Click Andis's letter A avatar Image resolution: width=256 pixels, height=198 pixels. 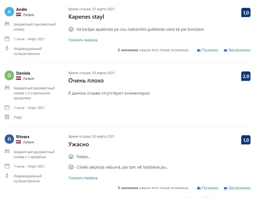[9, 12]
